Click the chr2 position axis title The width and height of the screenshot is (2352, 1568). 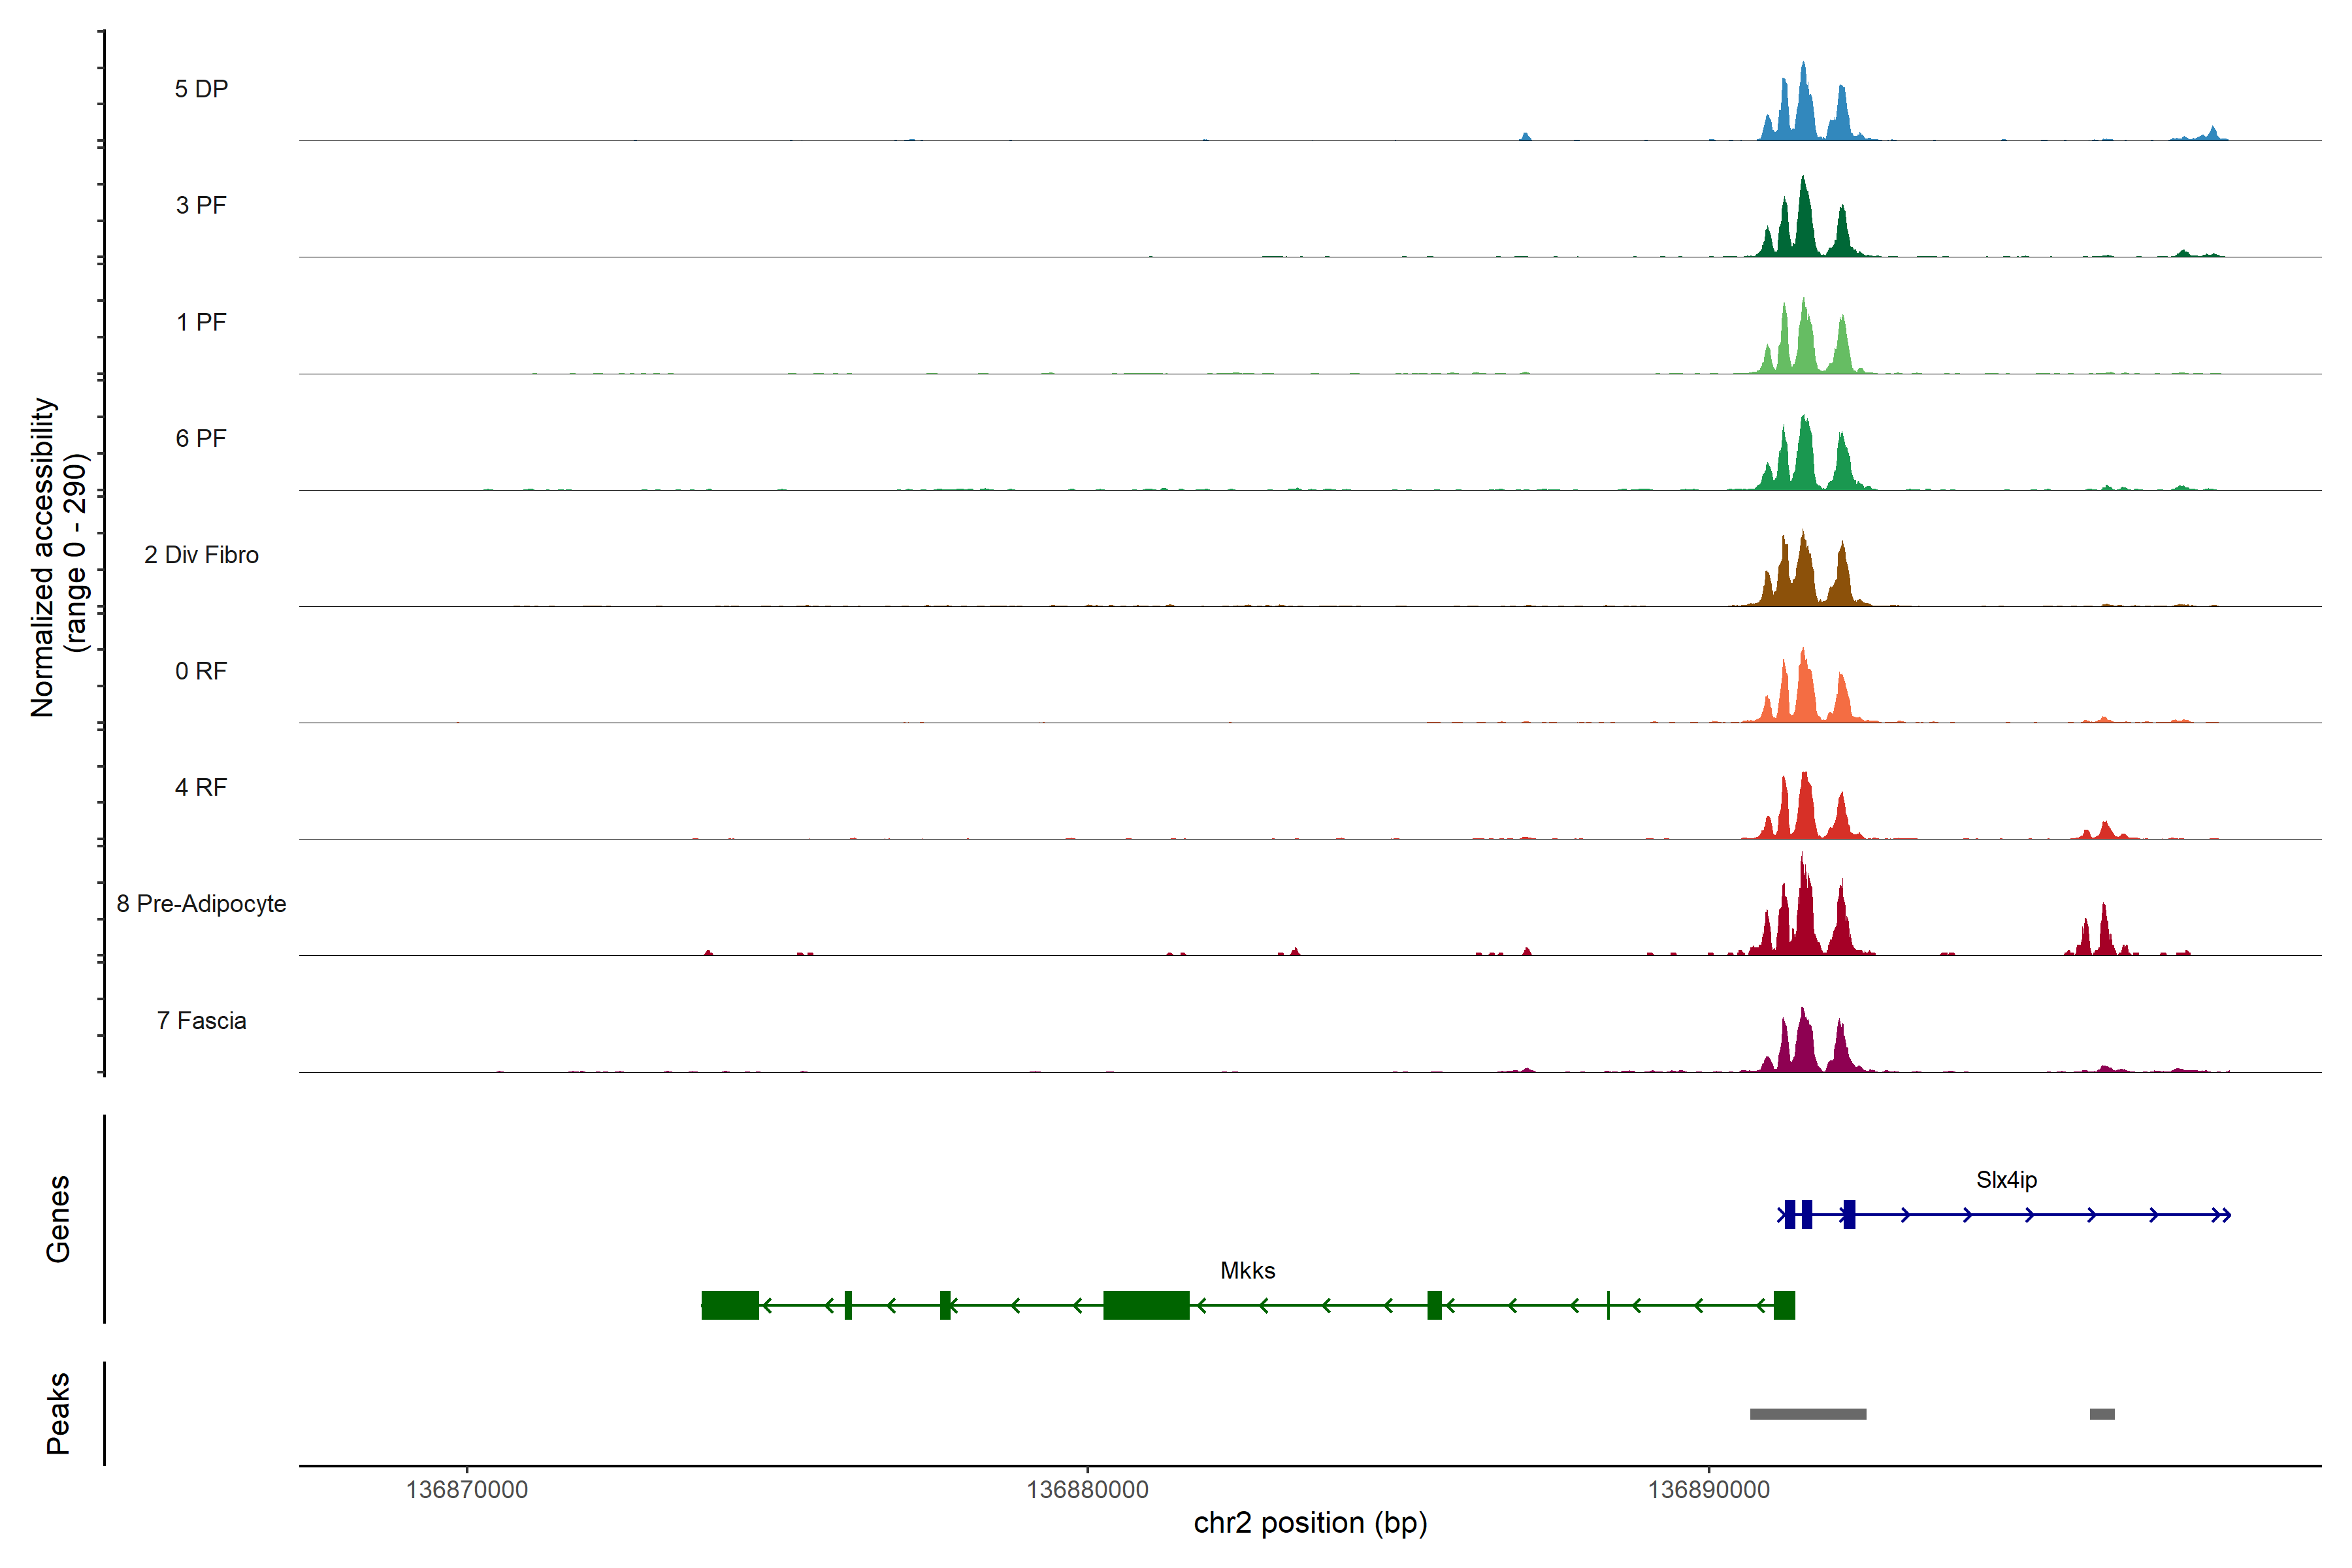[x=1310, y=1523]
